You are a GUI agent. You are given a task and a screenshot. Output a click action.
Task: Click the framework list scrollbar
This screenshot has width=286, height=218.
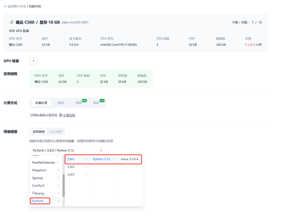click(63, 185)
